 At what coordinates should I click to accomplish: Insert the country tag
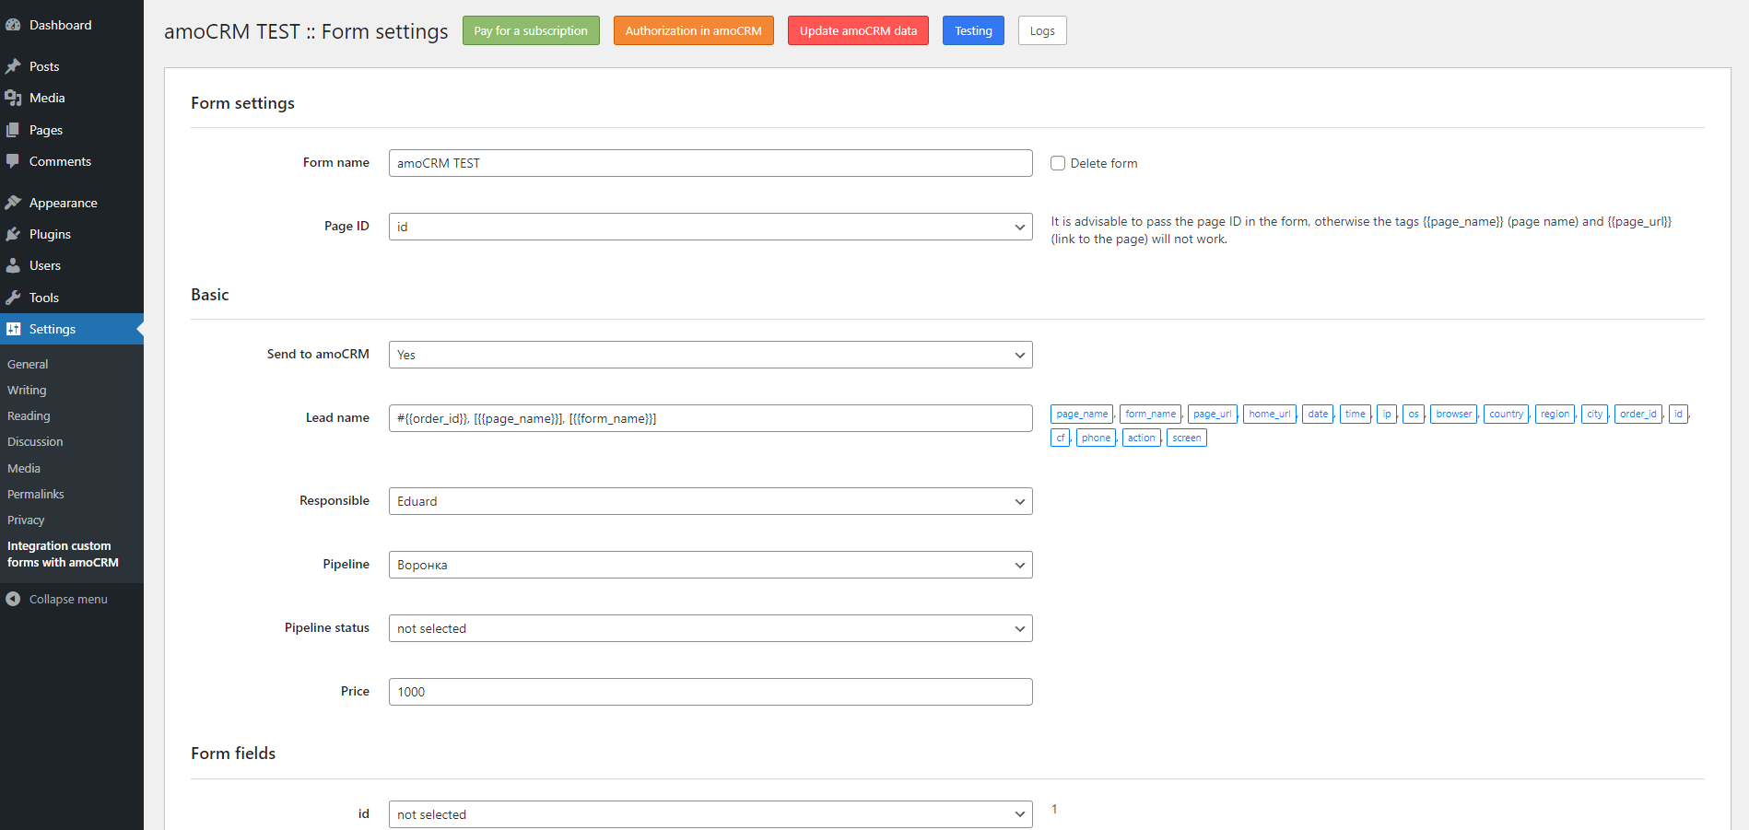coord(1507,414)
